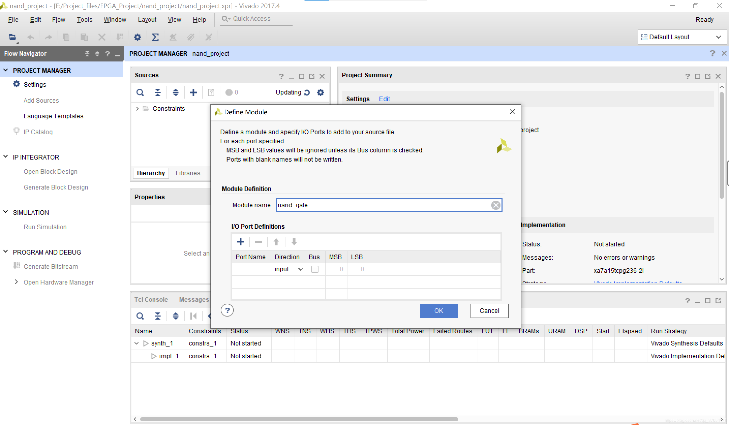
Task: Switch to the Tcl Console tab
Action: (151, 300)
